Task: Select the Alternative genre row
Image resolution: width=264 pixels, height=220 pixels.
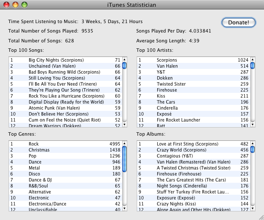Action: click(66, 192)
